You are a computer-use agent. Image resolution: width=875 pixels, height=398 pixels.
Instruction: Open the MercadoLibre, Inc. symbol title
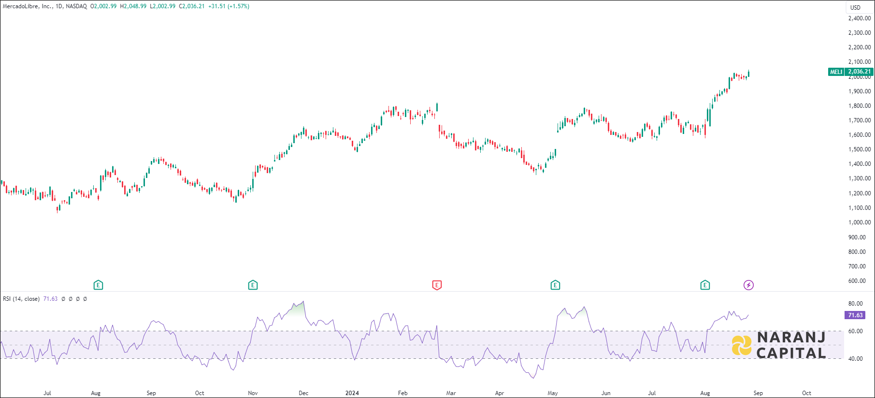point(28,6)
